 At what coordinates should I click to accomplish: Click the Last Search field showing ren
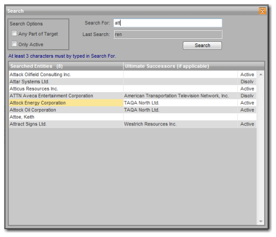(x=167, y=34)
